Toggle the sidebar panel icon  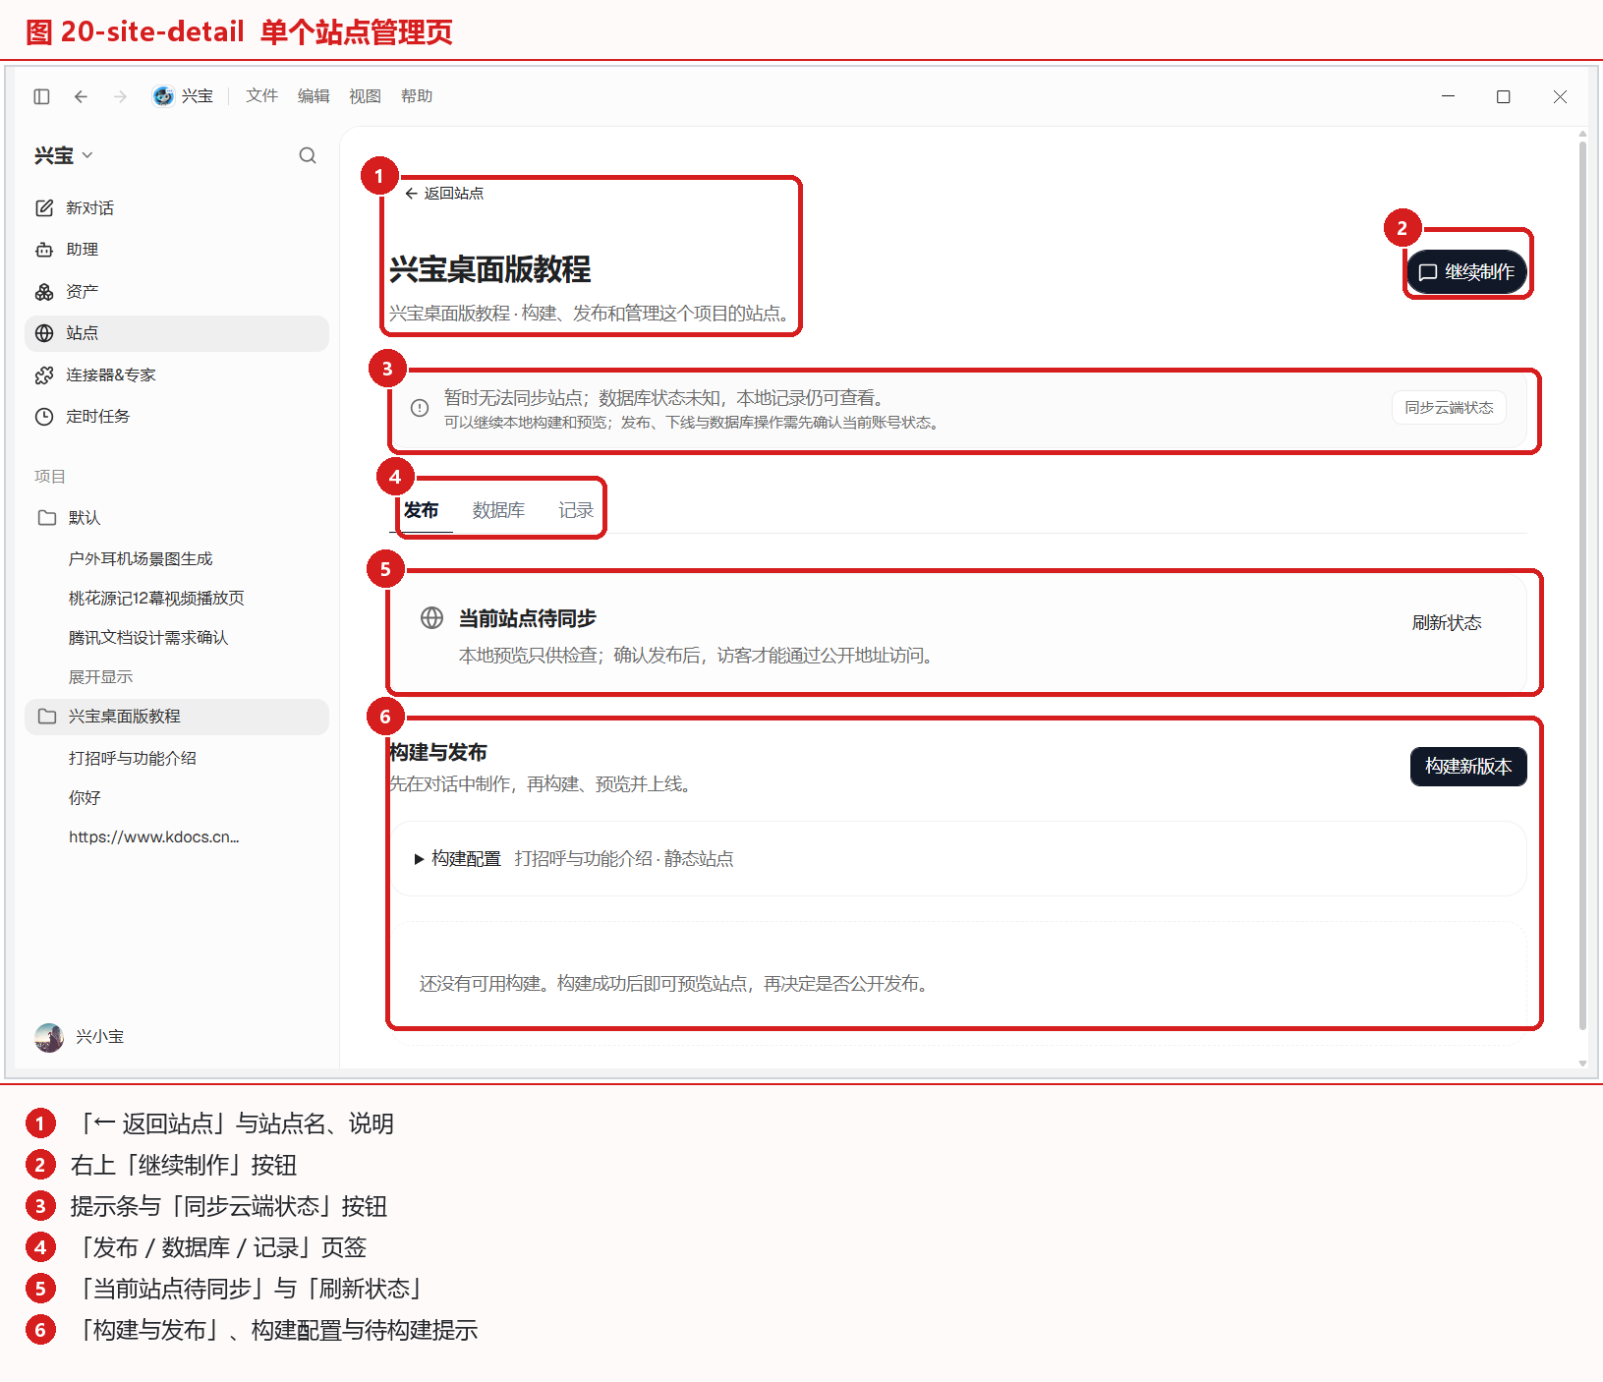41,96
